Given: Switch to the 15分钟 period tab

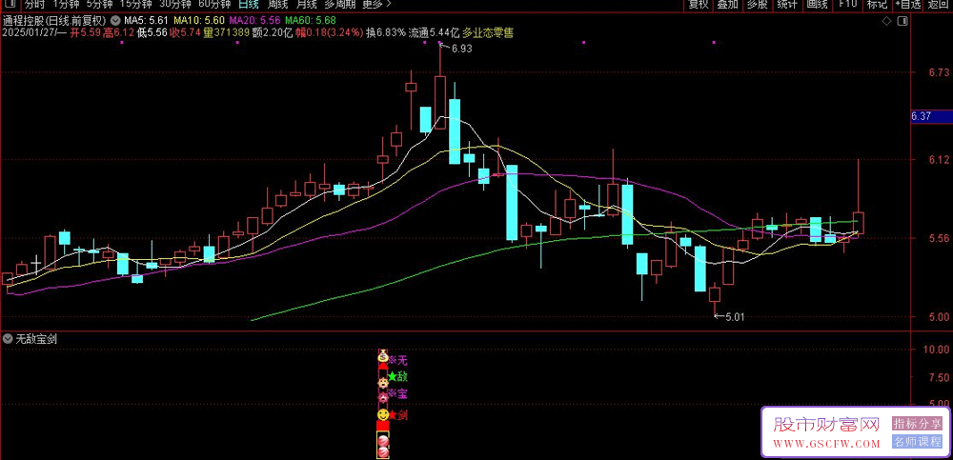Looking at the screenshot, I should tap(135, 4).
